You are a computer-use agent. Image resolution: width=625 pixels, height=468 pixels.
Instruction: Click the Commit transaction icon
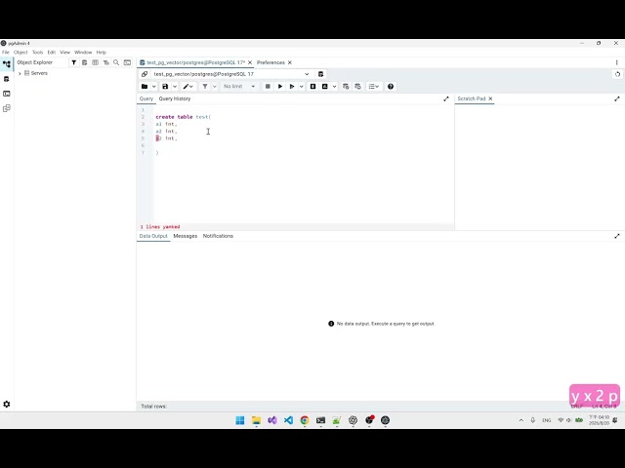tap(346, 87)
